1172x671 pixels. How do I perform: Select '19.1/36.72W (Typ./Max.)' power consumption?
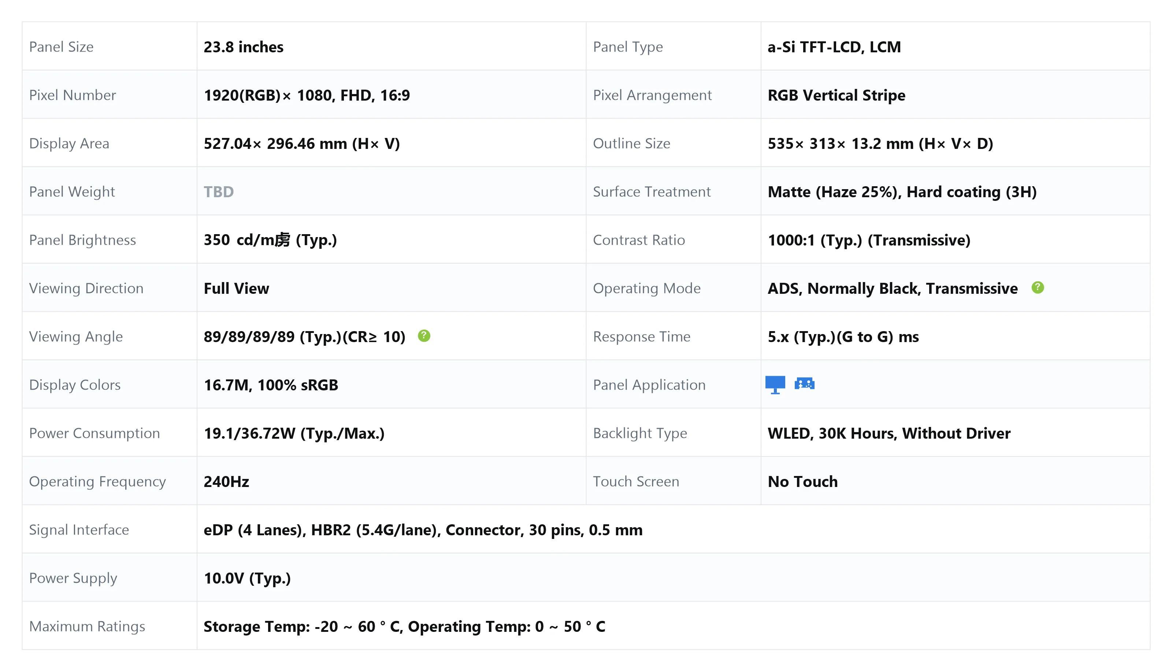(x=294, y=433)
